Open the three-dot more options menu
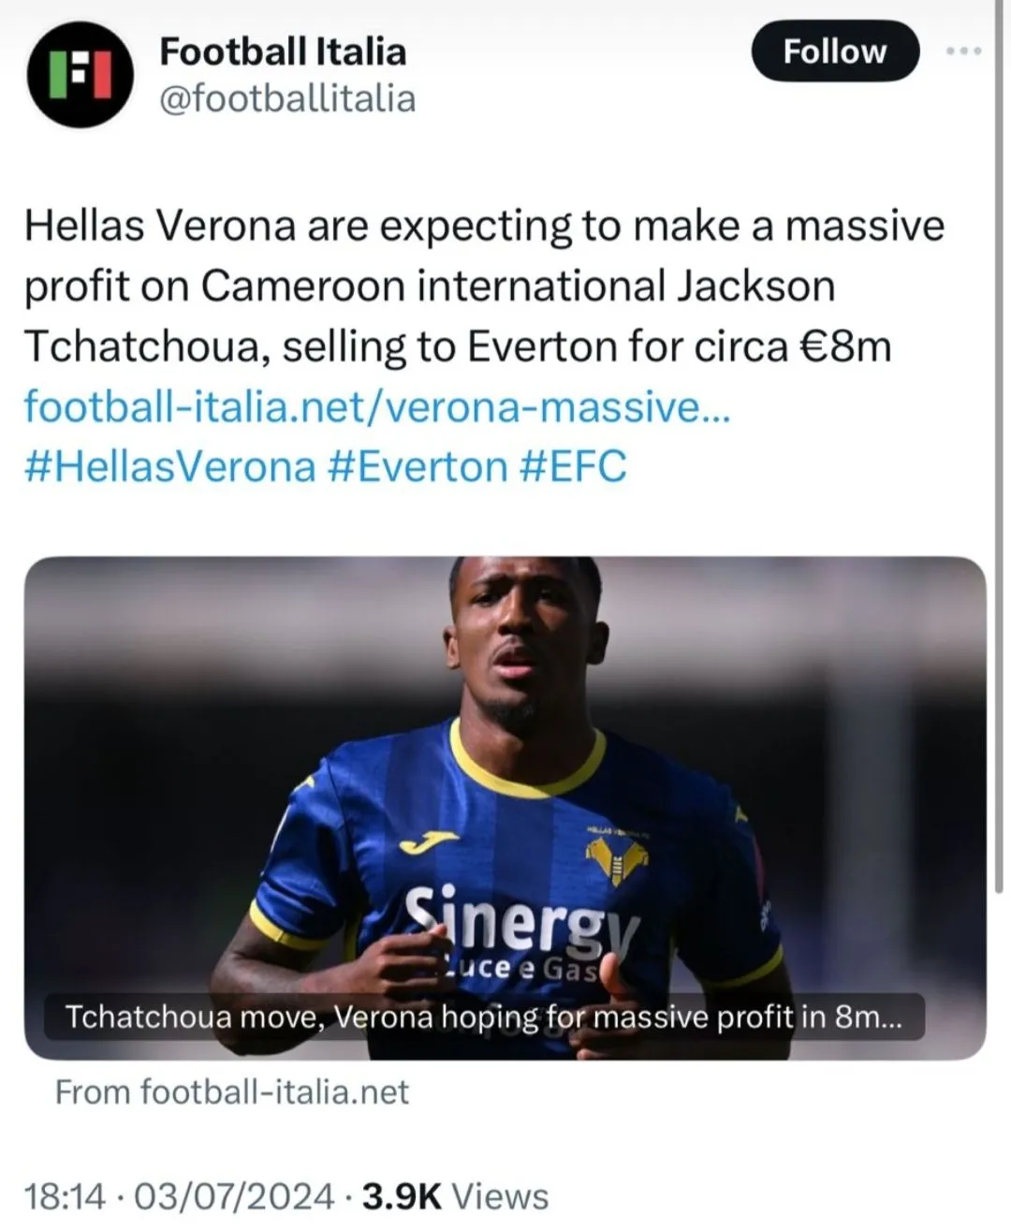 [x=963, y=51]
